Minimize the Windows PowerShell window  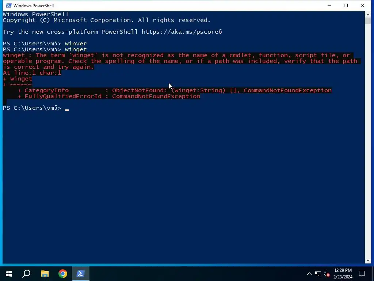click(329, 5)
